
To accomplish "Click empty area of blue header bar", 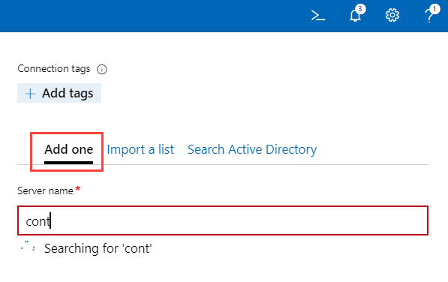I will pyautogui.click(x=155, y=16).
